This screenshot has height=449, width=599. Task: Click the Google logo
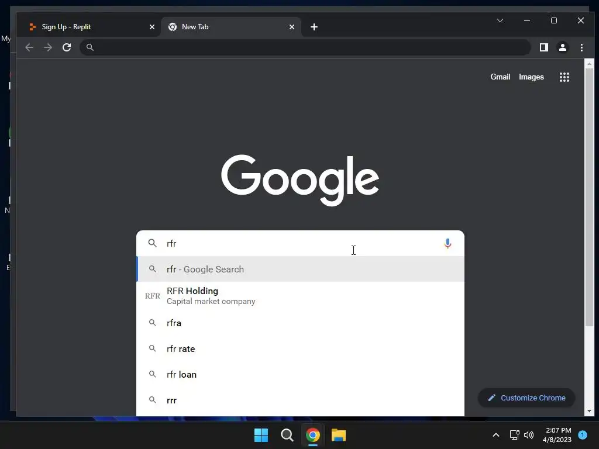click(x=300, y=180)
